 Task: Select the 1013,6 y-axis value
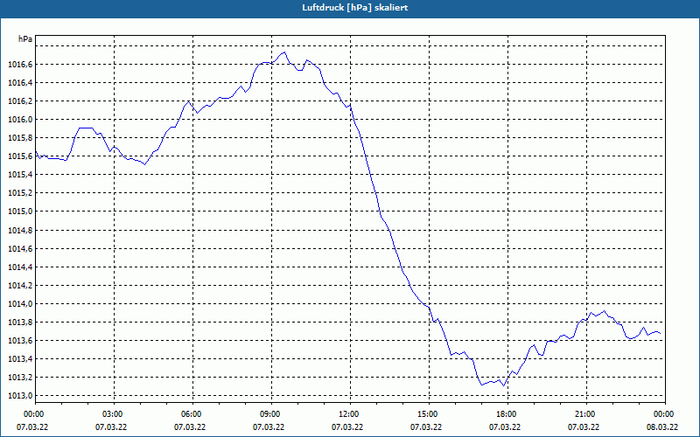[x=20, y=341]
